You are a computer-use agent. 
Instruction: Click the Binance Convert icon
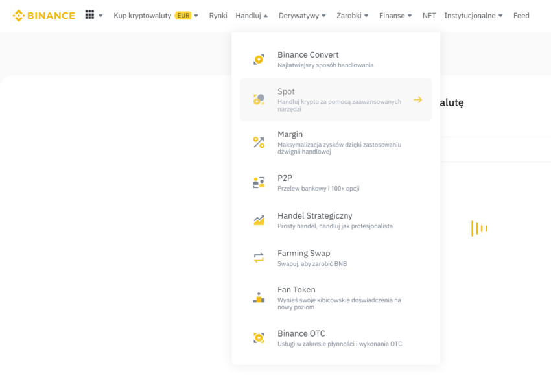coord(259,60)
